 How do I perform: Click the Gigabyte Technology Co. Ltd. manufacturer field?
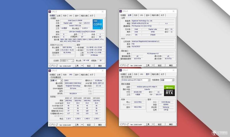click(152, 21)
